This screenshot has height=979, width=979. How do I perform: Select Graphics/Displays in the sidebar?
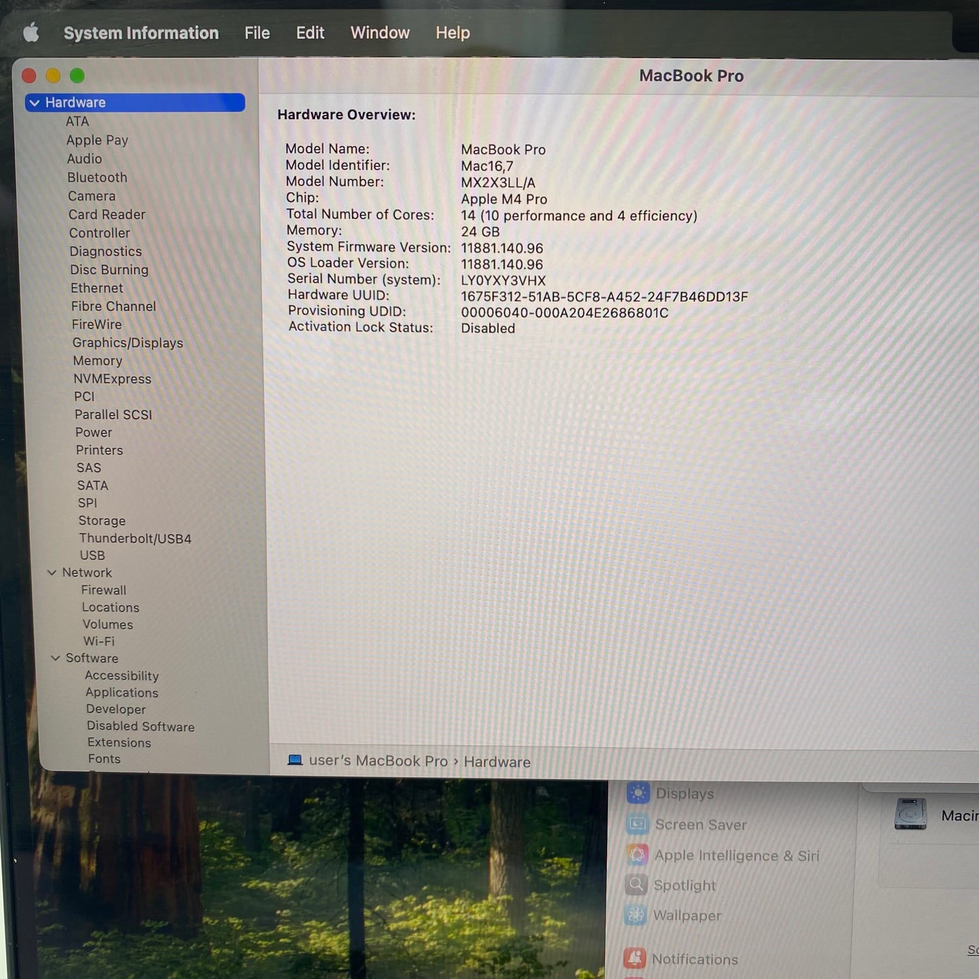[128, 343]
